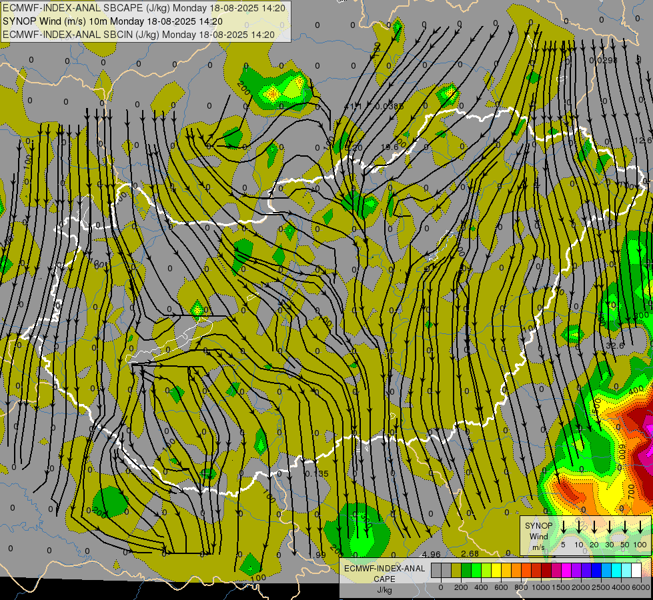Click the 1000 tick label on colorbar
This screenshot has width=653, height=600.
click(x=540, y=587)
